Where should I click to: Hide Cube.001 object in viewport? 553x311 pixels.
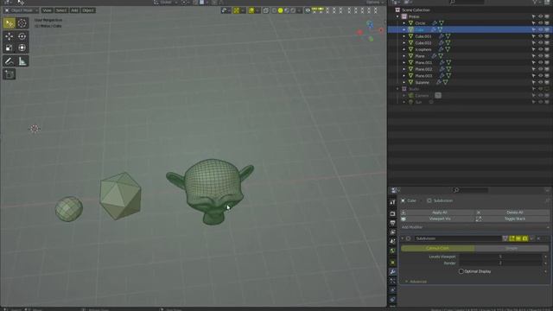point(540,36)
